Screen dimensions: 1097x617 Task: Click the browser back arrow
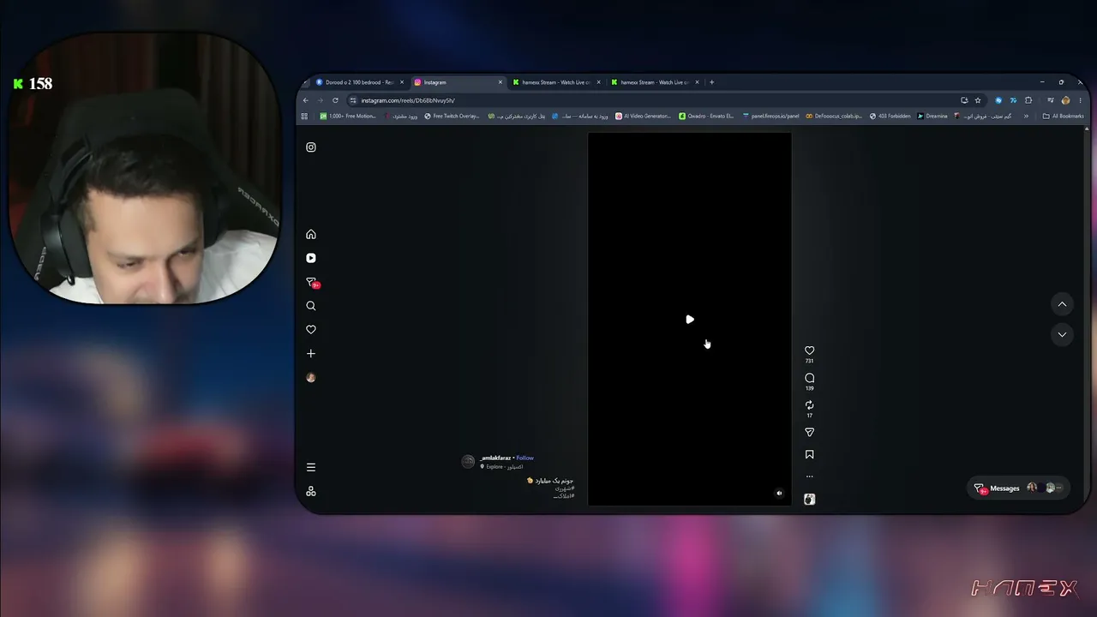pos(306,100)
